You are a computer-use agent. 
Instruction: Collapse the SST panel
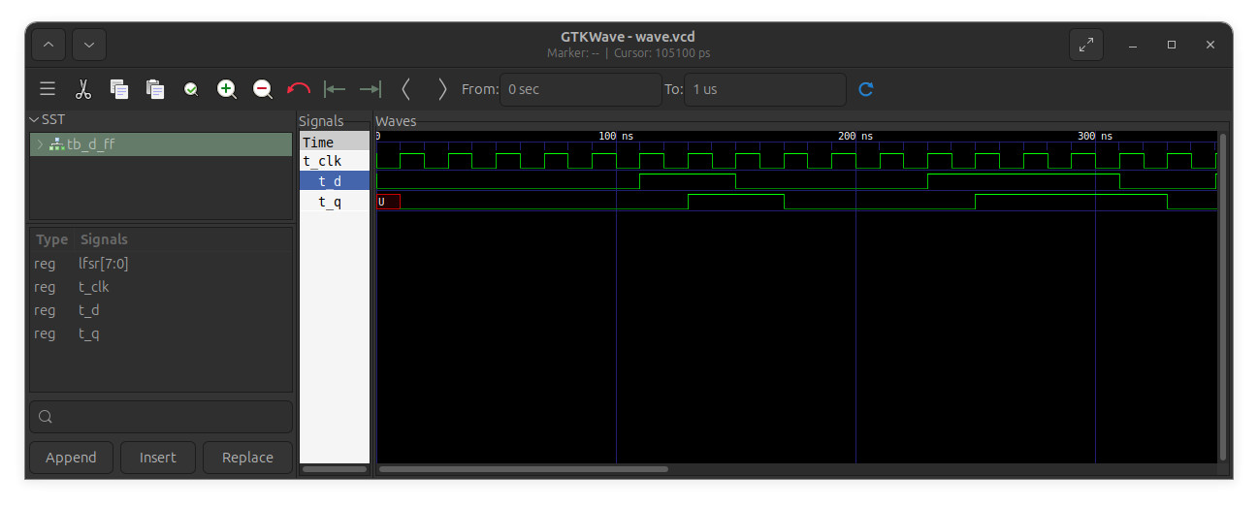[x=34, y=120]
